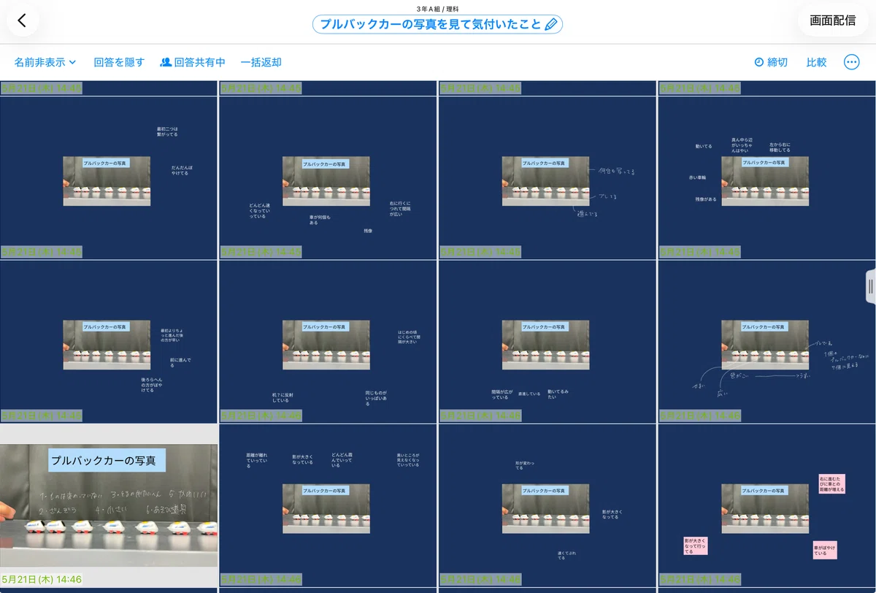Edit title via the pencil icon

pyautogui.click(x=551, y=24)
